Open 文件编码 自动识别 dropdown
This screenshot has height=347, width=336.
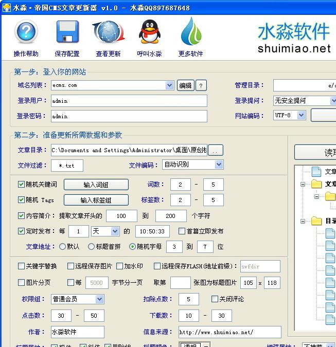(x=219, y=165)
